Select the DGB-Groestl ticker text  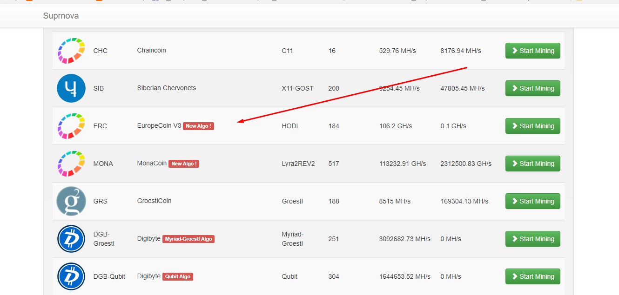point(104,239)
